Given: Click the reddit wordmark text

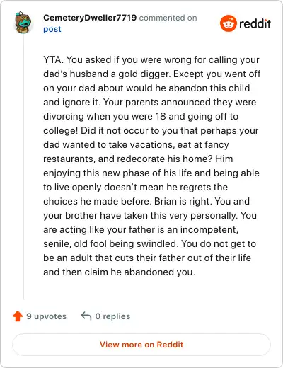Looking at the screenshot, I should (x=255, y=23).
